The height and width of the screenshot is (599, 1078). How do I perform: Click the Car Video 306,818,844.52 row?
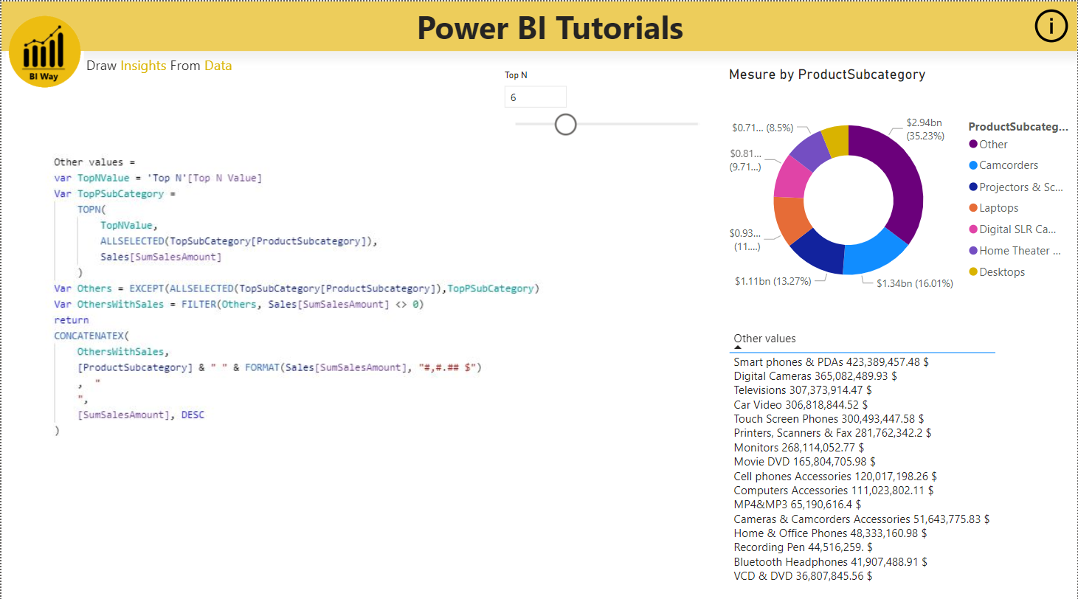tap(801, 405)
